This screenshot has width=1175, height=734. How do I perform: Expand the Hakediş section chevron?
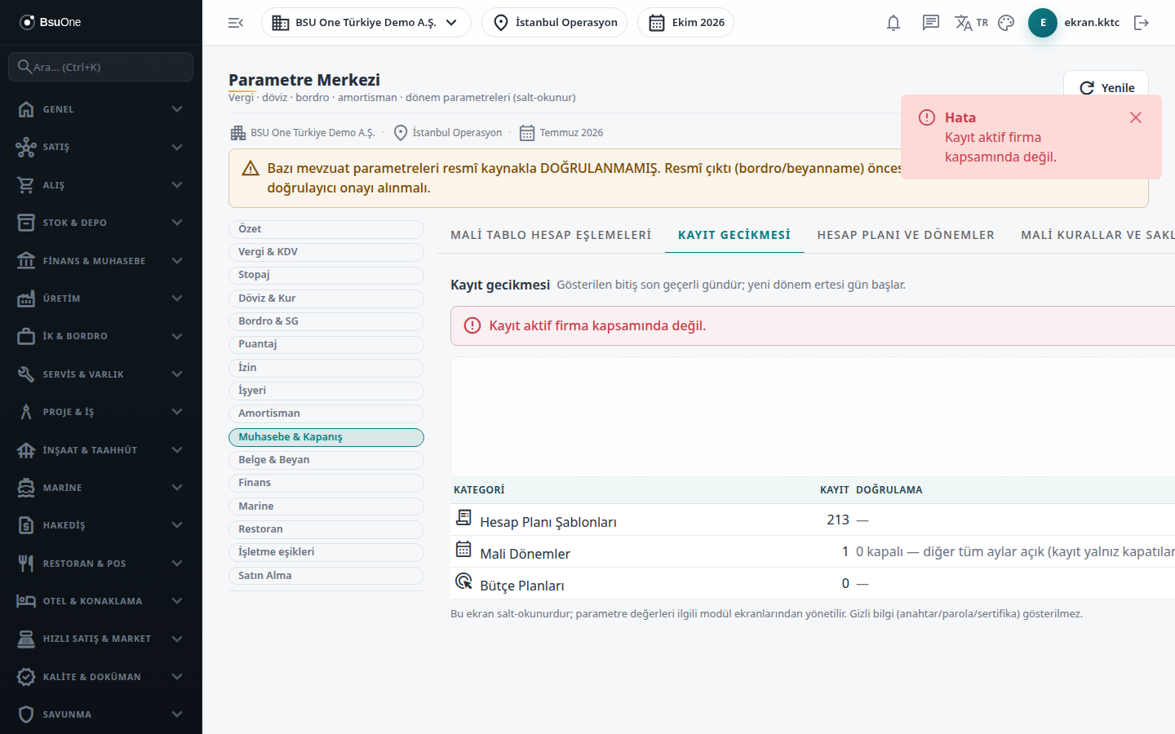tap(177, 525)
